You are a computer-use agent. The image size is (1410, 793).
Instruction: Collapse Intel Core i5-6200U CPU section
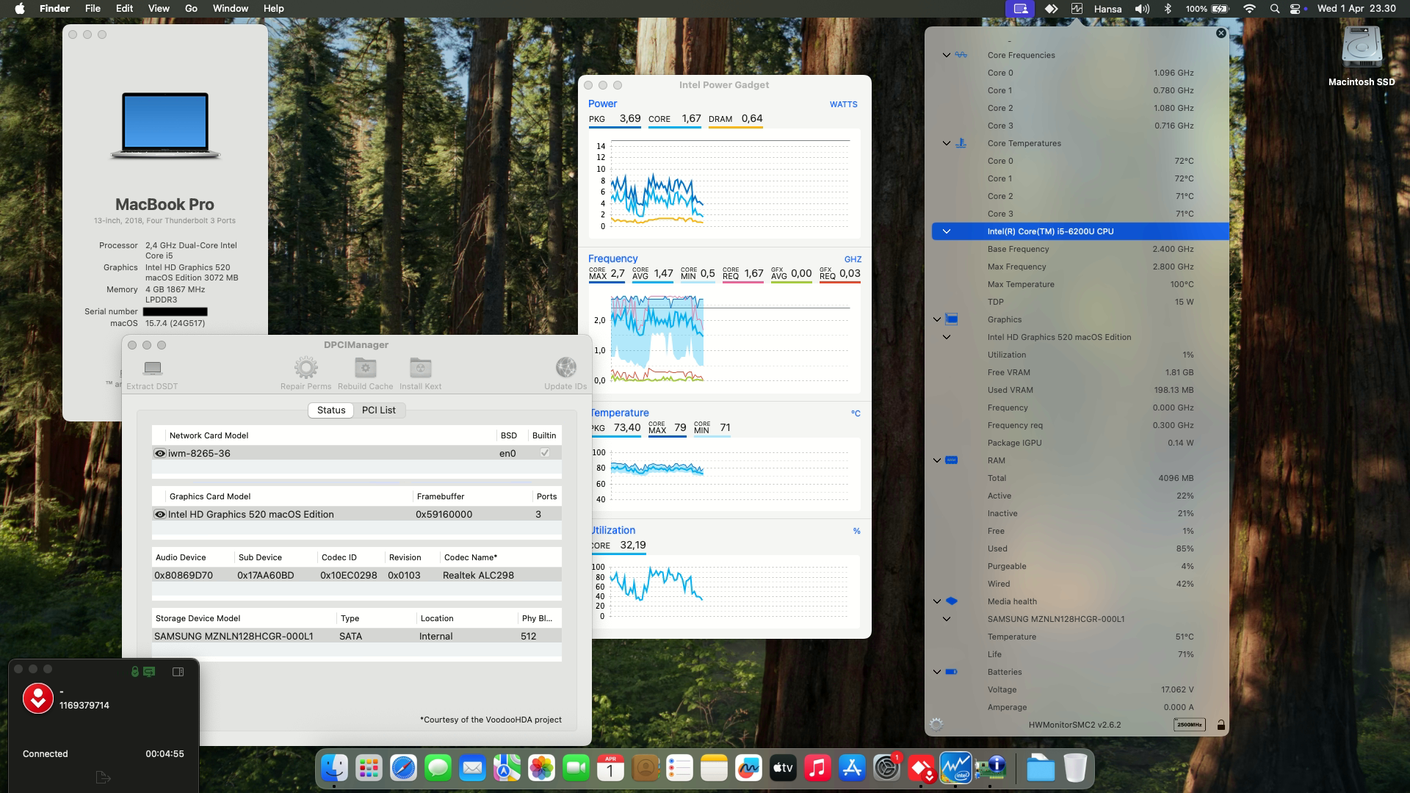coord(947,231)
